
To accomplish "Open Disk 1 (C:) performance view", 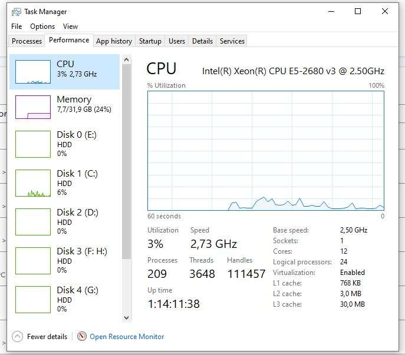I will pyautogui.click(x=76, y=183).
